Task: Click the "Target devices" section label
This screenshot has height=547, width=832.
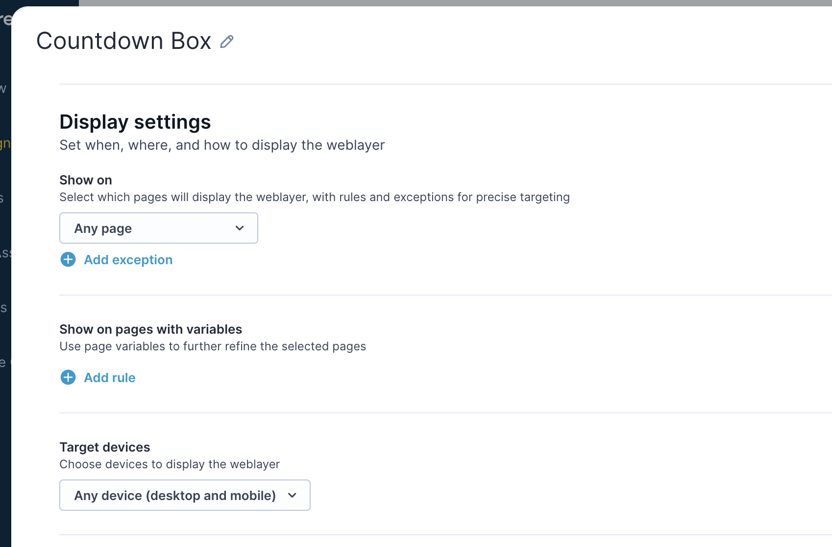Action: click(104, 447)
